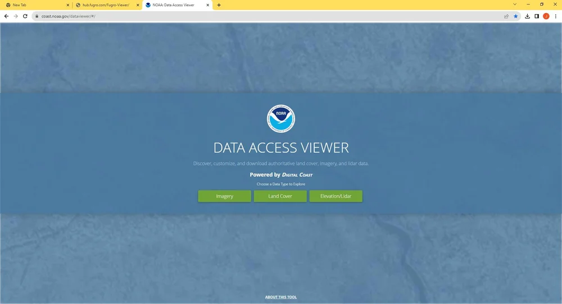Close the NOAA Data Access Viewer tab
The image size is (562, 304).
pos(207,5)
